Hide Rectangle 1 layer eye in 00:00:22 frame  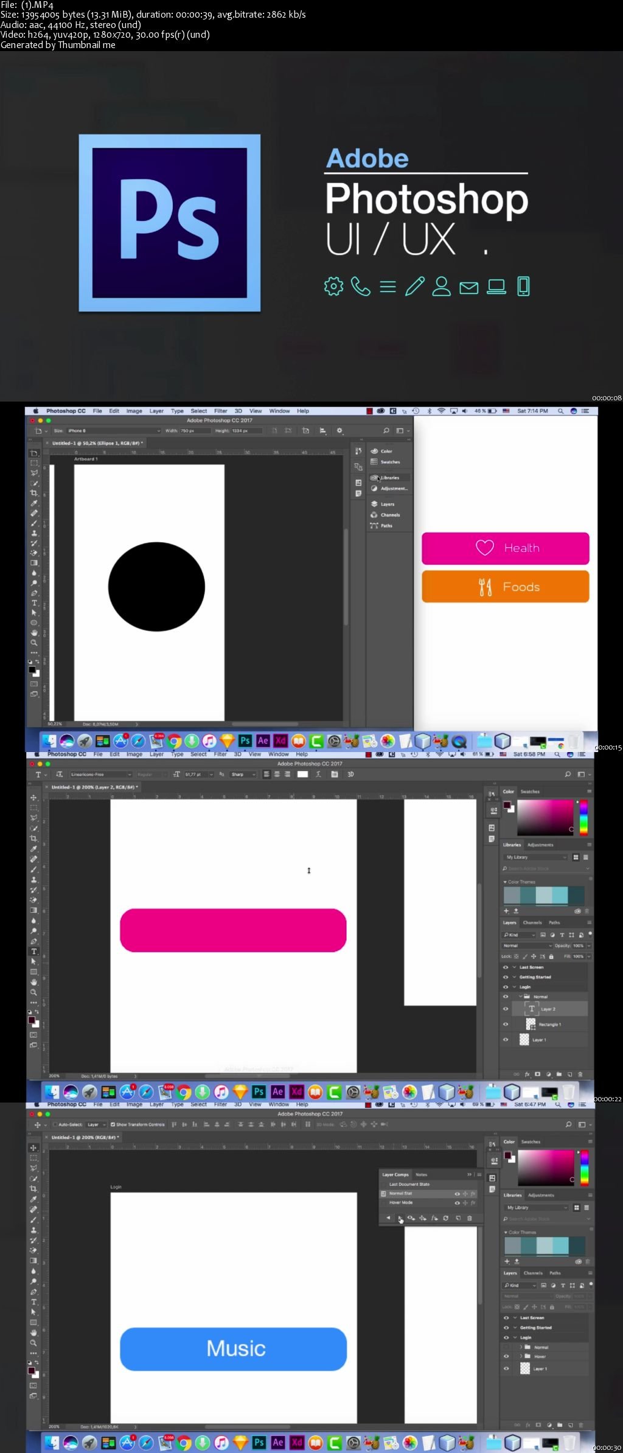[x=506, y=1024]
